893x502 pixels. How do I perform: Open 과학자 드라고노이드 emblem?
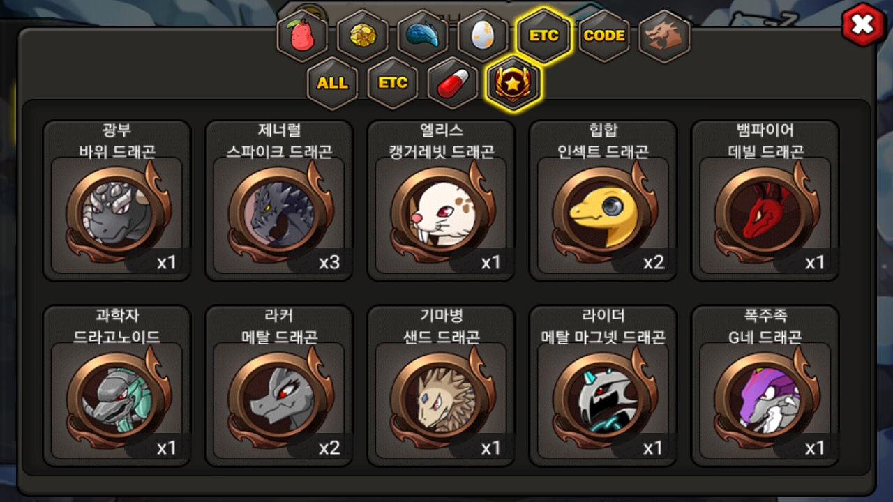click(117, 386)
